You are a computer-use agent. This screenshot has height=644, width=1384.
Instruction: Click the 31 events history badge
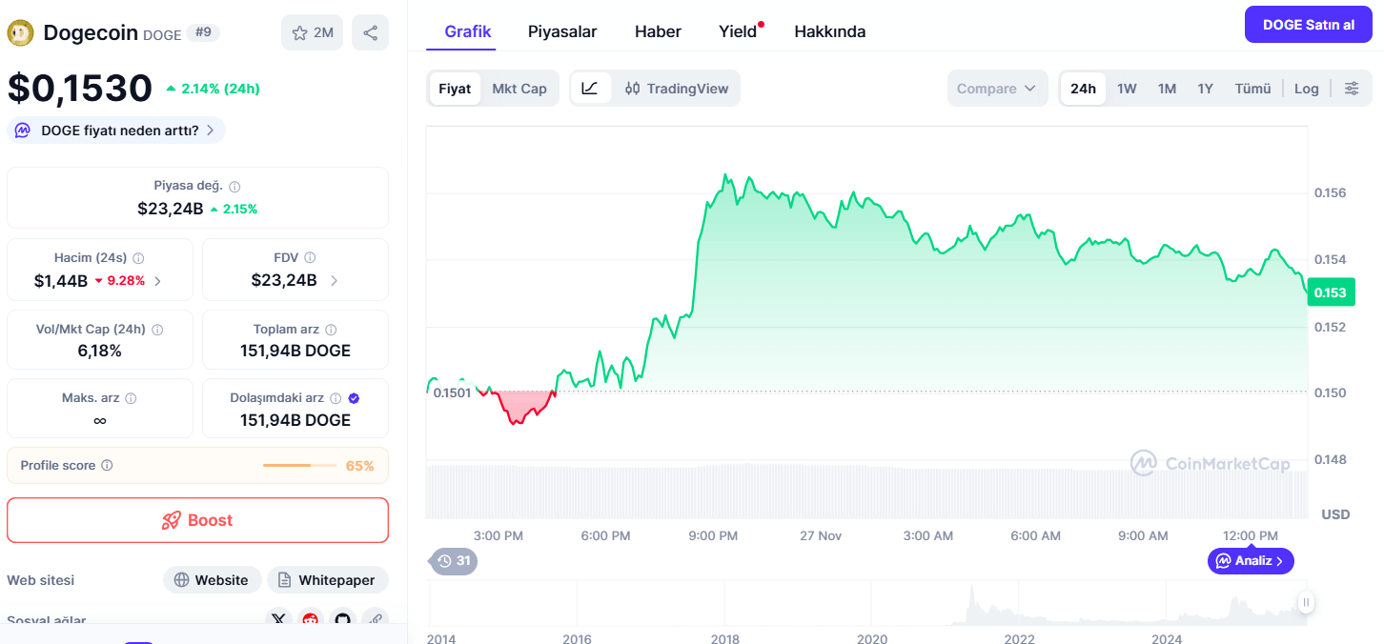(x=454, y=561)
